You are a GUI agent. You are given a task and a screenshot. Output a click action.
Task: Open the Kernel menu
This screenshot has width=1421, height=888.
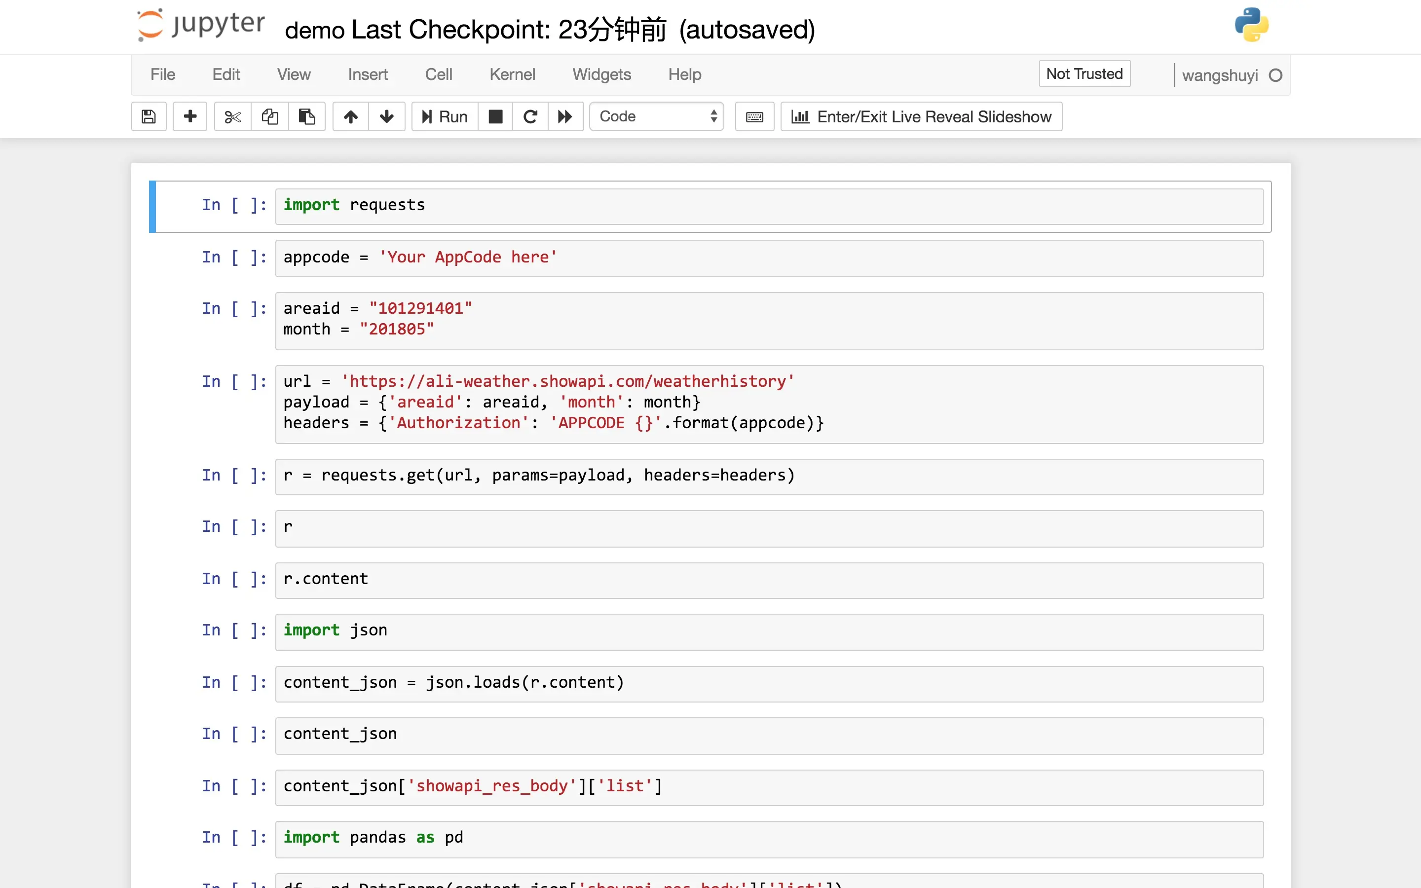(512, 74)
